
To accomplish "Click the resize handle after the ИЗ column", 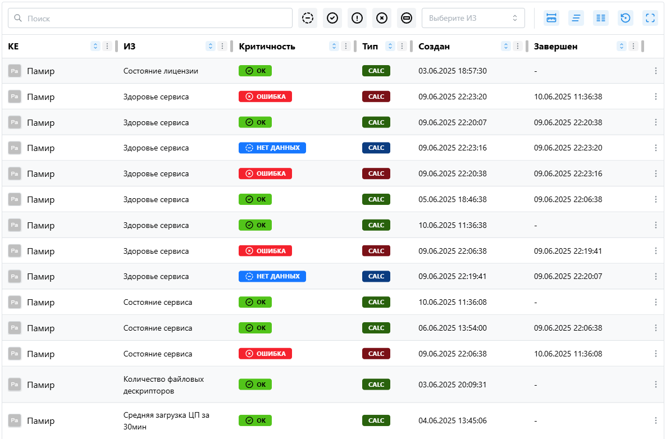I will click(x=231, y=46).
